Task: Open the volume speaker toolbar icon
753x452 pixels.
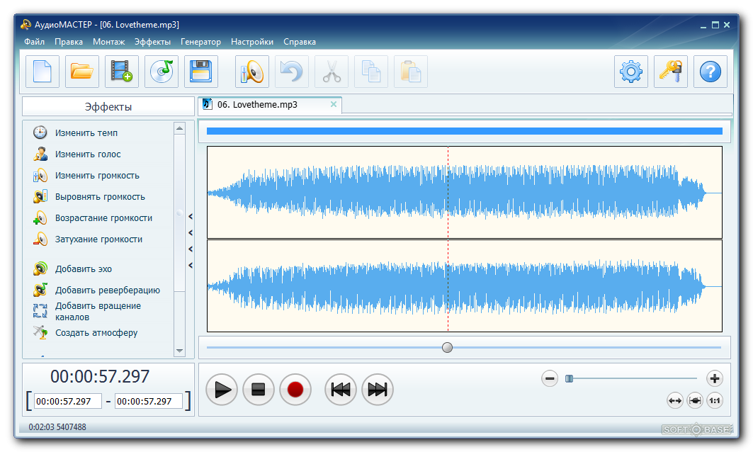Action: (252, 72)
